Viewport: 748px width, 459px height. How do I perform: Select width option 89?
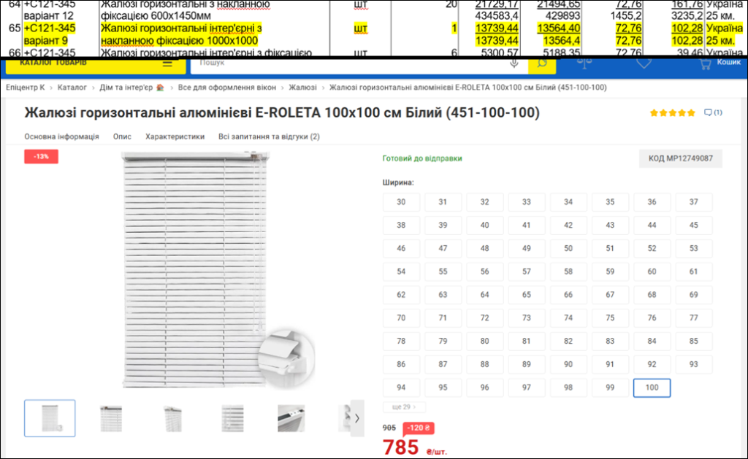(x=526, y=364)
